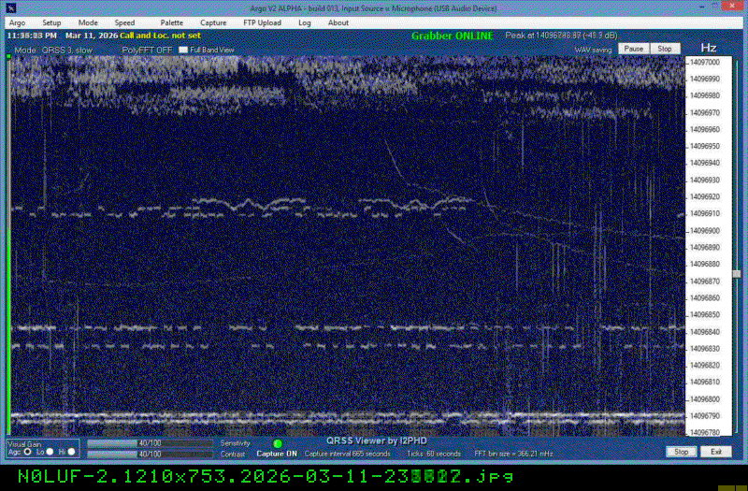Open the FTP Upload menu
This screenshot has height=491, width=748.
tap(263, 22)
